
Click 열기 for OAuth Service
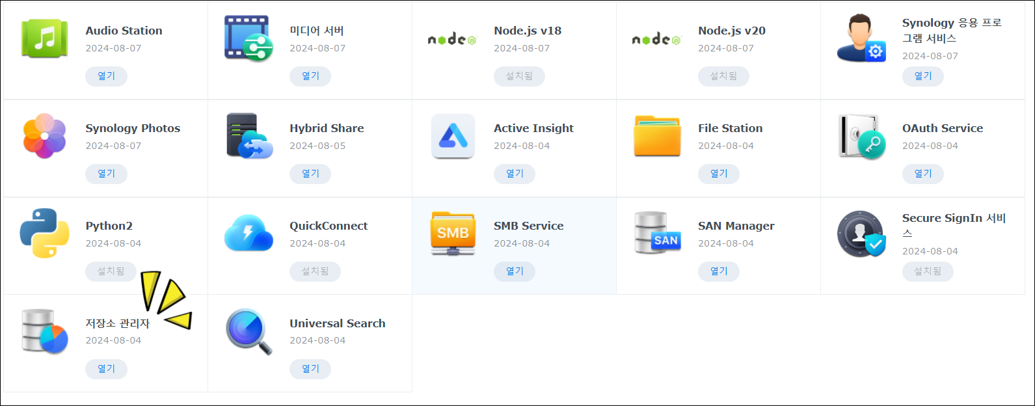tap(923, 174)
